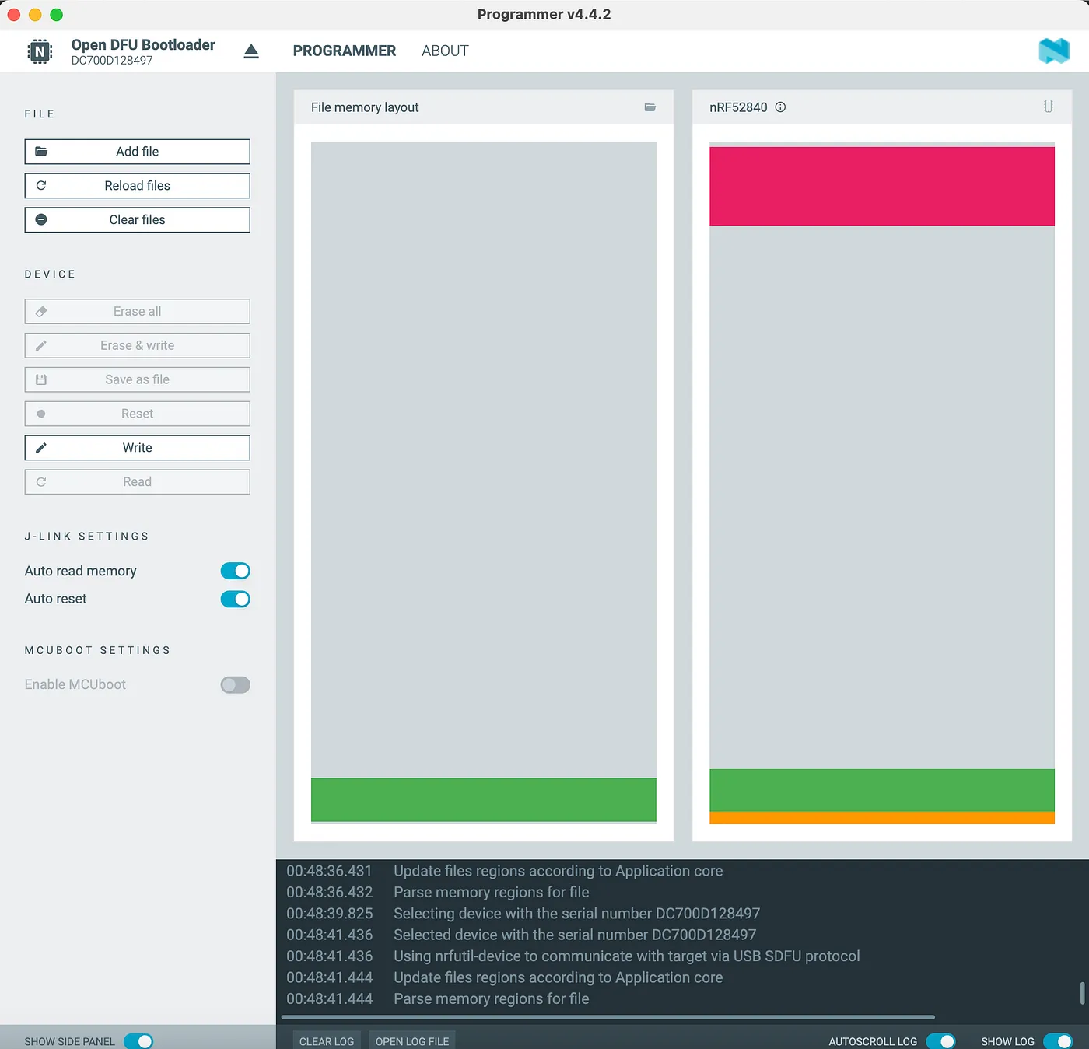Select the green memory region in nRF52840 panel
The height and width of the screenshot is (1049, 1089).
click(882, 790)
